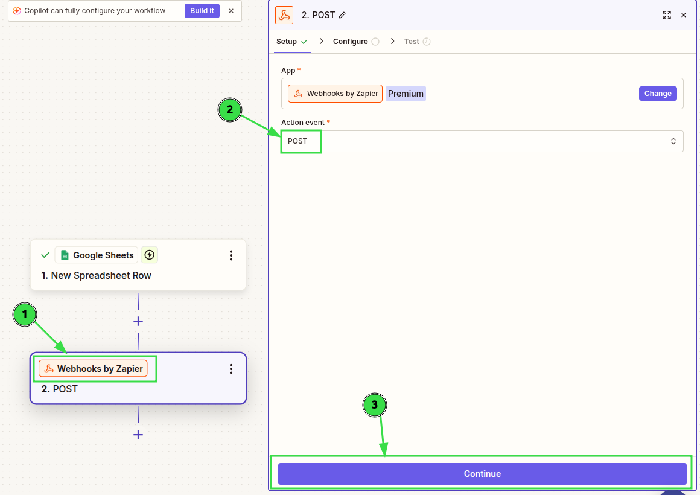This screenshot has width=700, height=495.
Task: Close the step editor panel
Action: coord(684,15)
